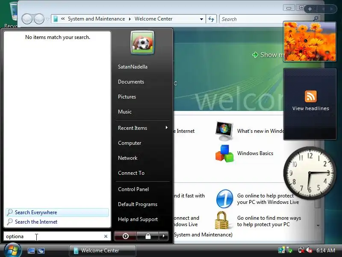Click Go online to find more ways text
This screenshot has width=342, height=257.
point(269,221)
